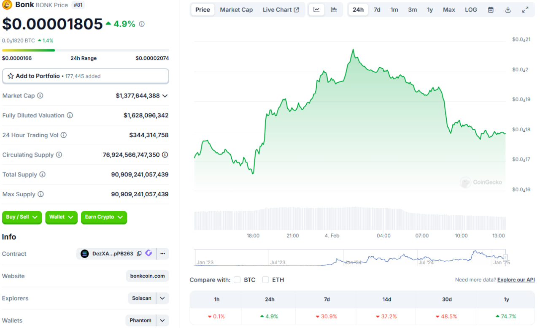The height and width of the screenshot is (328, 540).
Task: Open Wallet dropdown
Action: tap(61, 217)
